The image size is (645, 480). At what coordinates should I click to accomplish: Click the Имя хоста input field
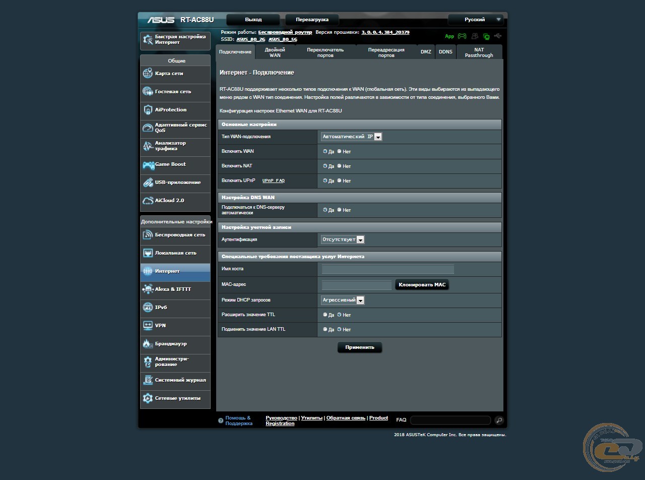(x=388, y=269)
